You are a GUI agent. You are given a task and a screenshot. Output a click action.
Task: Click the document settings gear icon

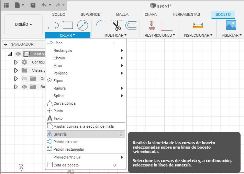tap(24, 62)
